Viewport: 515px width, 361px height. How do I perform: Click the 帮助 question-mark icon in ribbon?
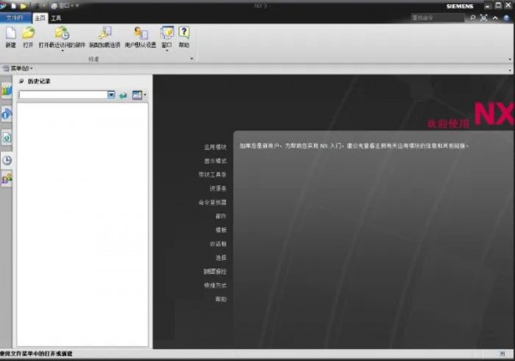pos(184,33)
